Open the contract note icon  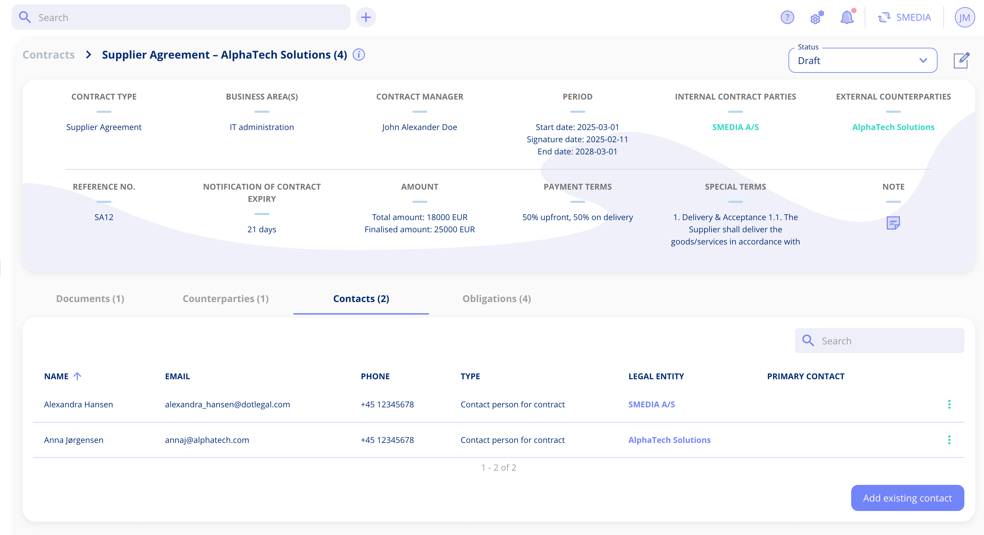pyautogui.click(x=893, y=223)
